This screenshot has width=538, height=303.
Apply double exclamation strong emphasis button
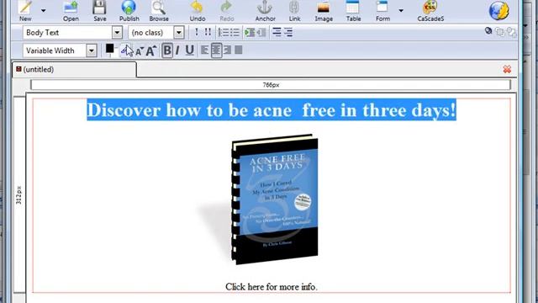point(208,32)
